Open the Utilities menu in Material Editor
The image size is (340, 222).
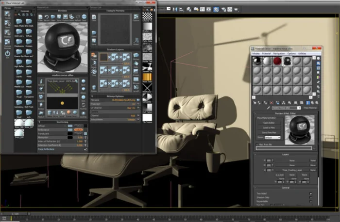pyautogui.click(x=302, y=53)
